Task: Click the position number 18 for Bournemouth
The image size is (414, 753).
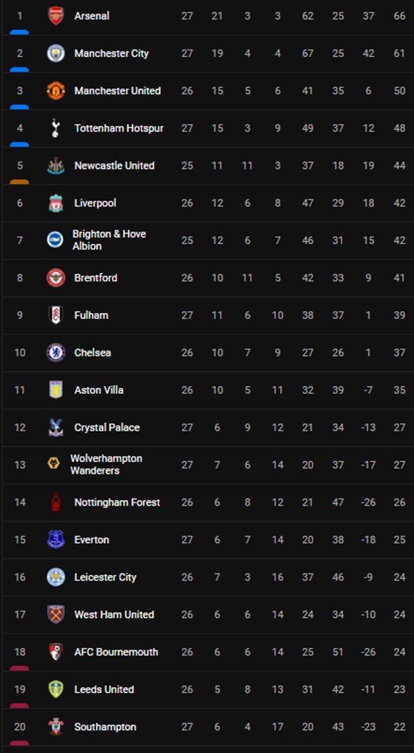Action: point(20,652)
